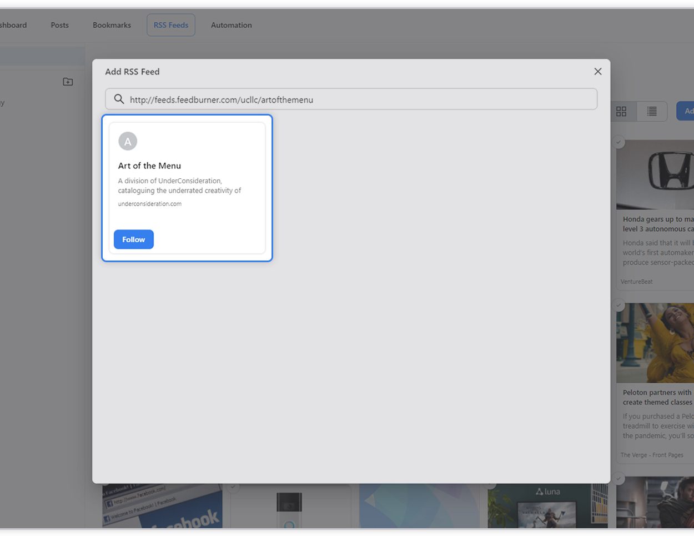Click the VentureBeat source label

637,282
